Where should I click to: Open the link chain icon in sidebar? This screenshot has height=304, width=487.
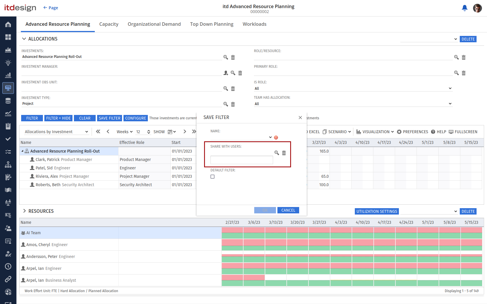click(x=8, y=279)
